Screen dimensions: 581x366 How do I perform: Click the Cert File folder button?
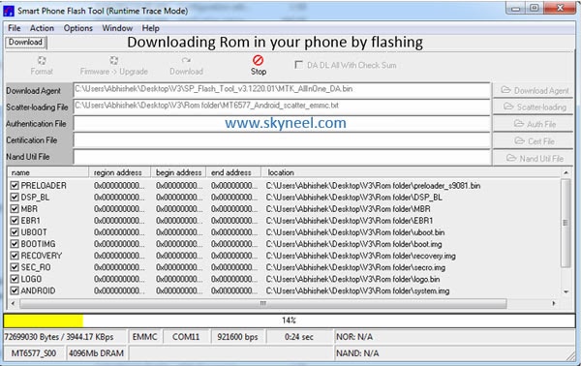click(533, 141)
